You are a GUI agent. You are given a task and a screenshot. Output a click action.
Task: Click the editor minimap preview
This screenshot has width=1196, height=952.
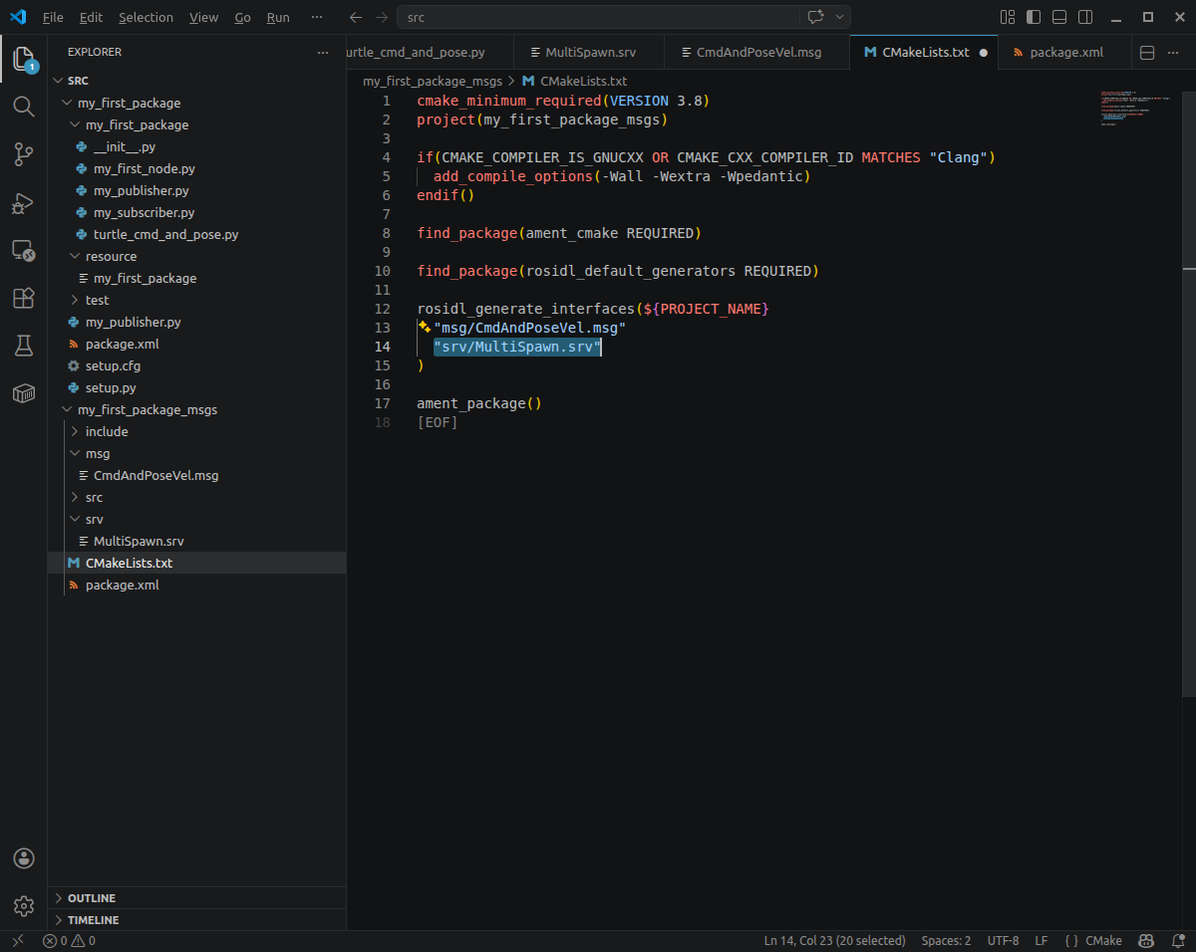tap(1135, 108)
